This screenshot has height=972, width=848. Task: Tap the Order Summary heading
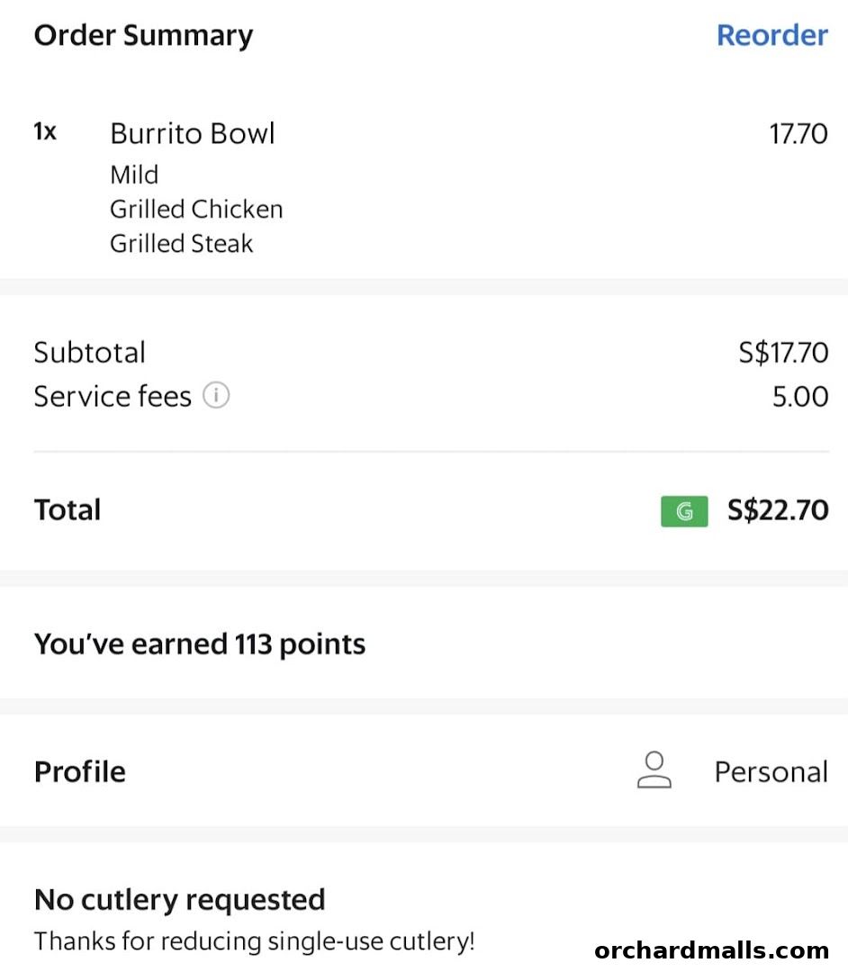[143, 35]
